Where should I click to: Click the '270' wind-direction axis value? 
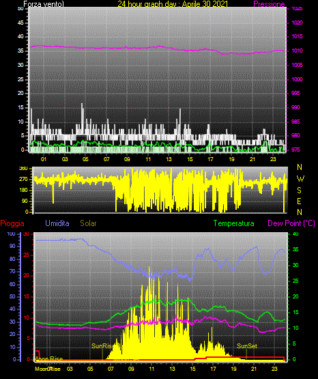click(x=23, y=180)
